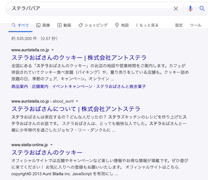Open the ステラおばさんと焼き菓子 sitelink

(121, 86)
